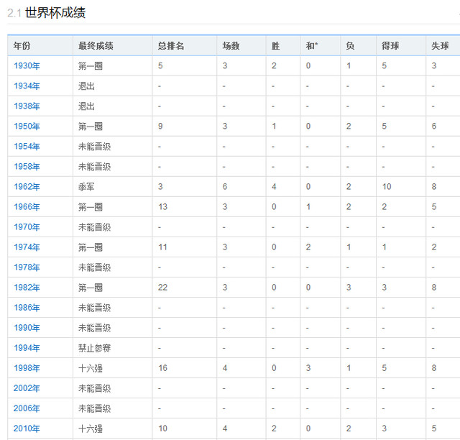Open the 2002年 year link

point(27,388)
